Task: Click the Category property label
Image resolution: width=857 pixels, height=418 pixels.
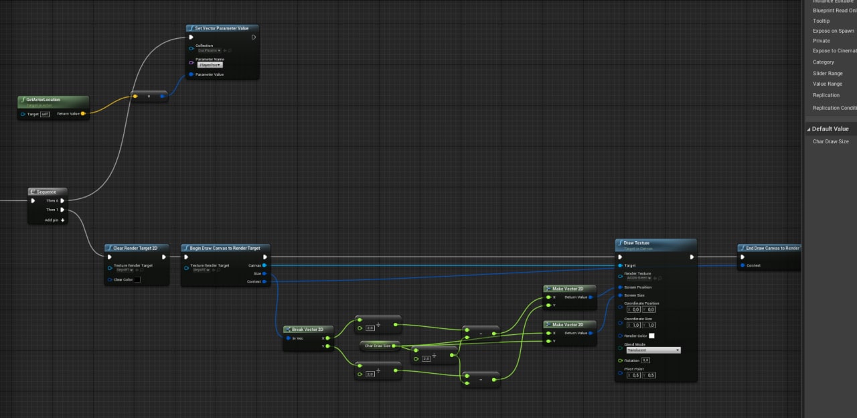Action: tap(824, 62)
